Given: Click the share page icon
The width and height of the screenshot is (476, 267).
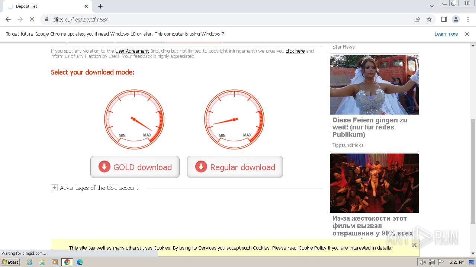Looking at the screenshot, I should click(x=417, y=19).
